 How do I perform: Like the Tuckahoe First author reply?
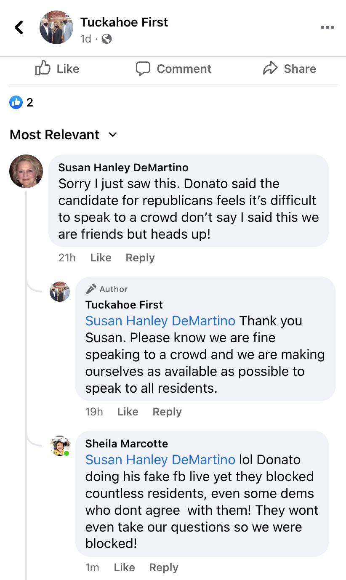pyautogui.click(x=128, y=412)
